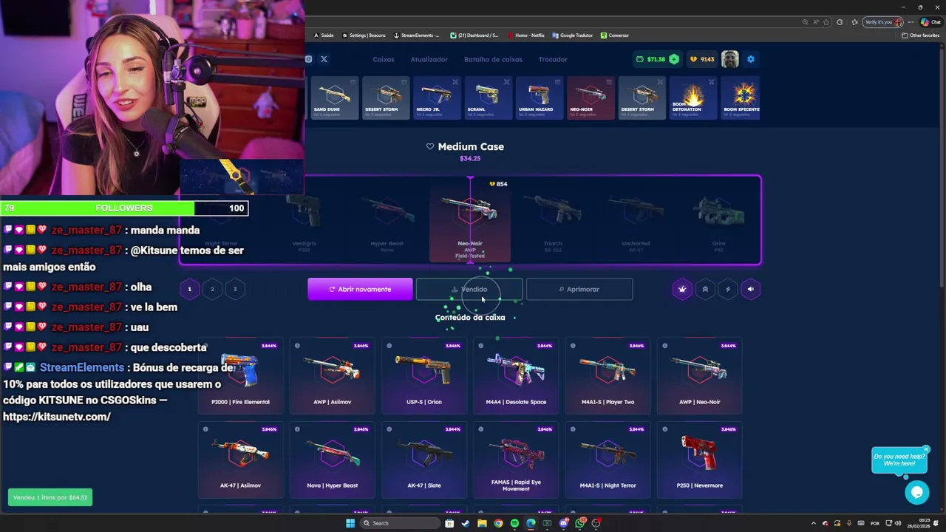Open the Urban Hazard recent drop card
The image size is (946, 532).
540,98
